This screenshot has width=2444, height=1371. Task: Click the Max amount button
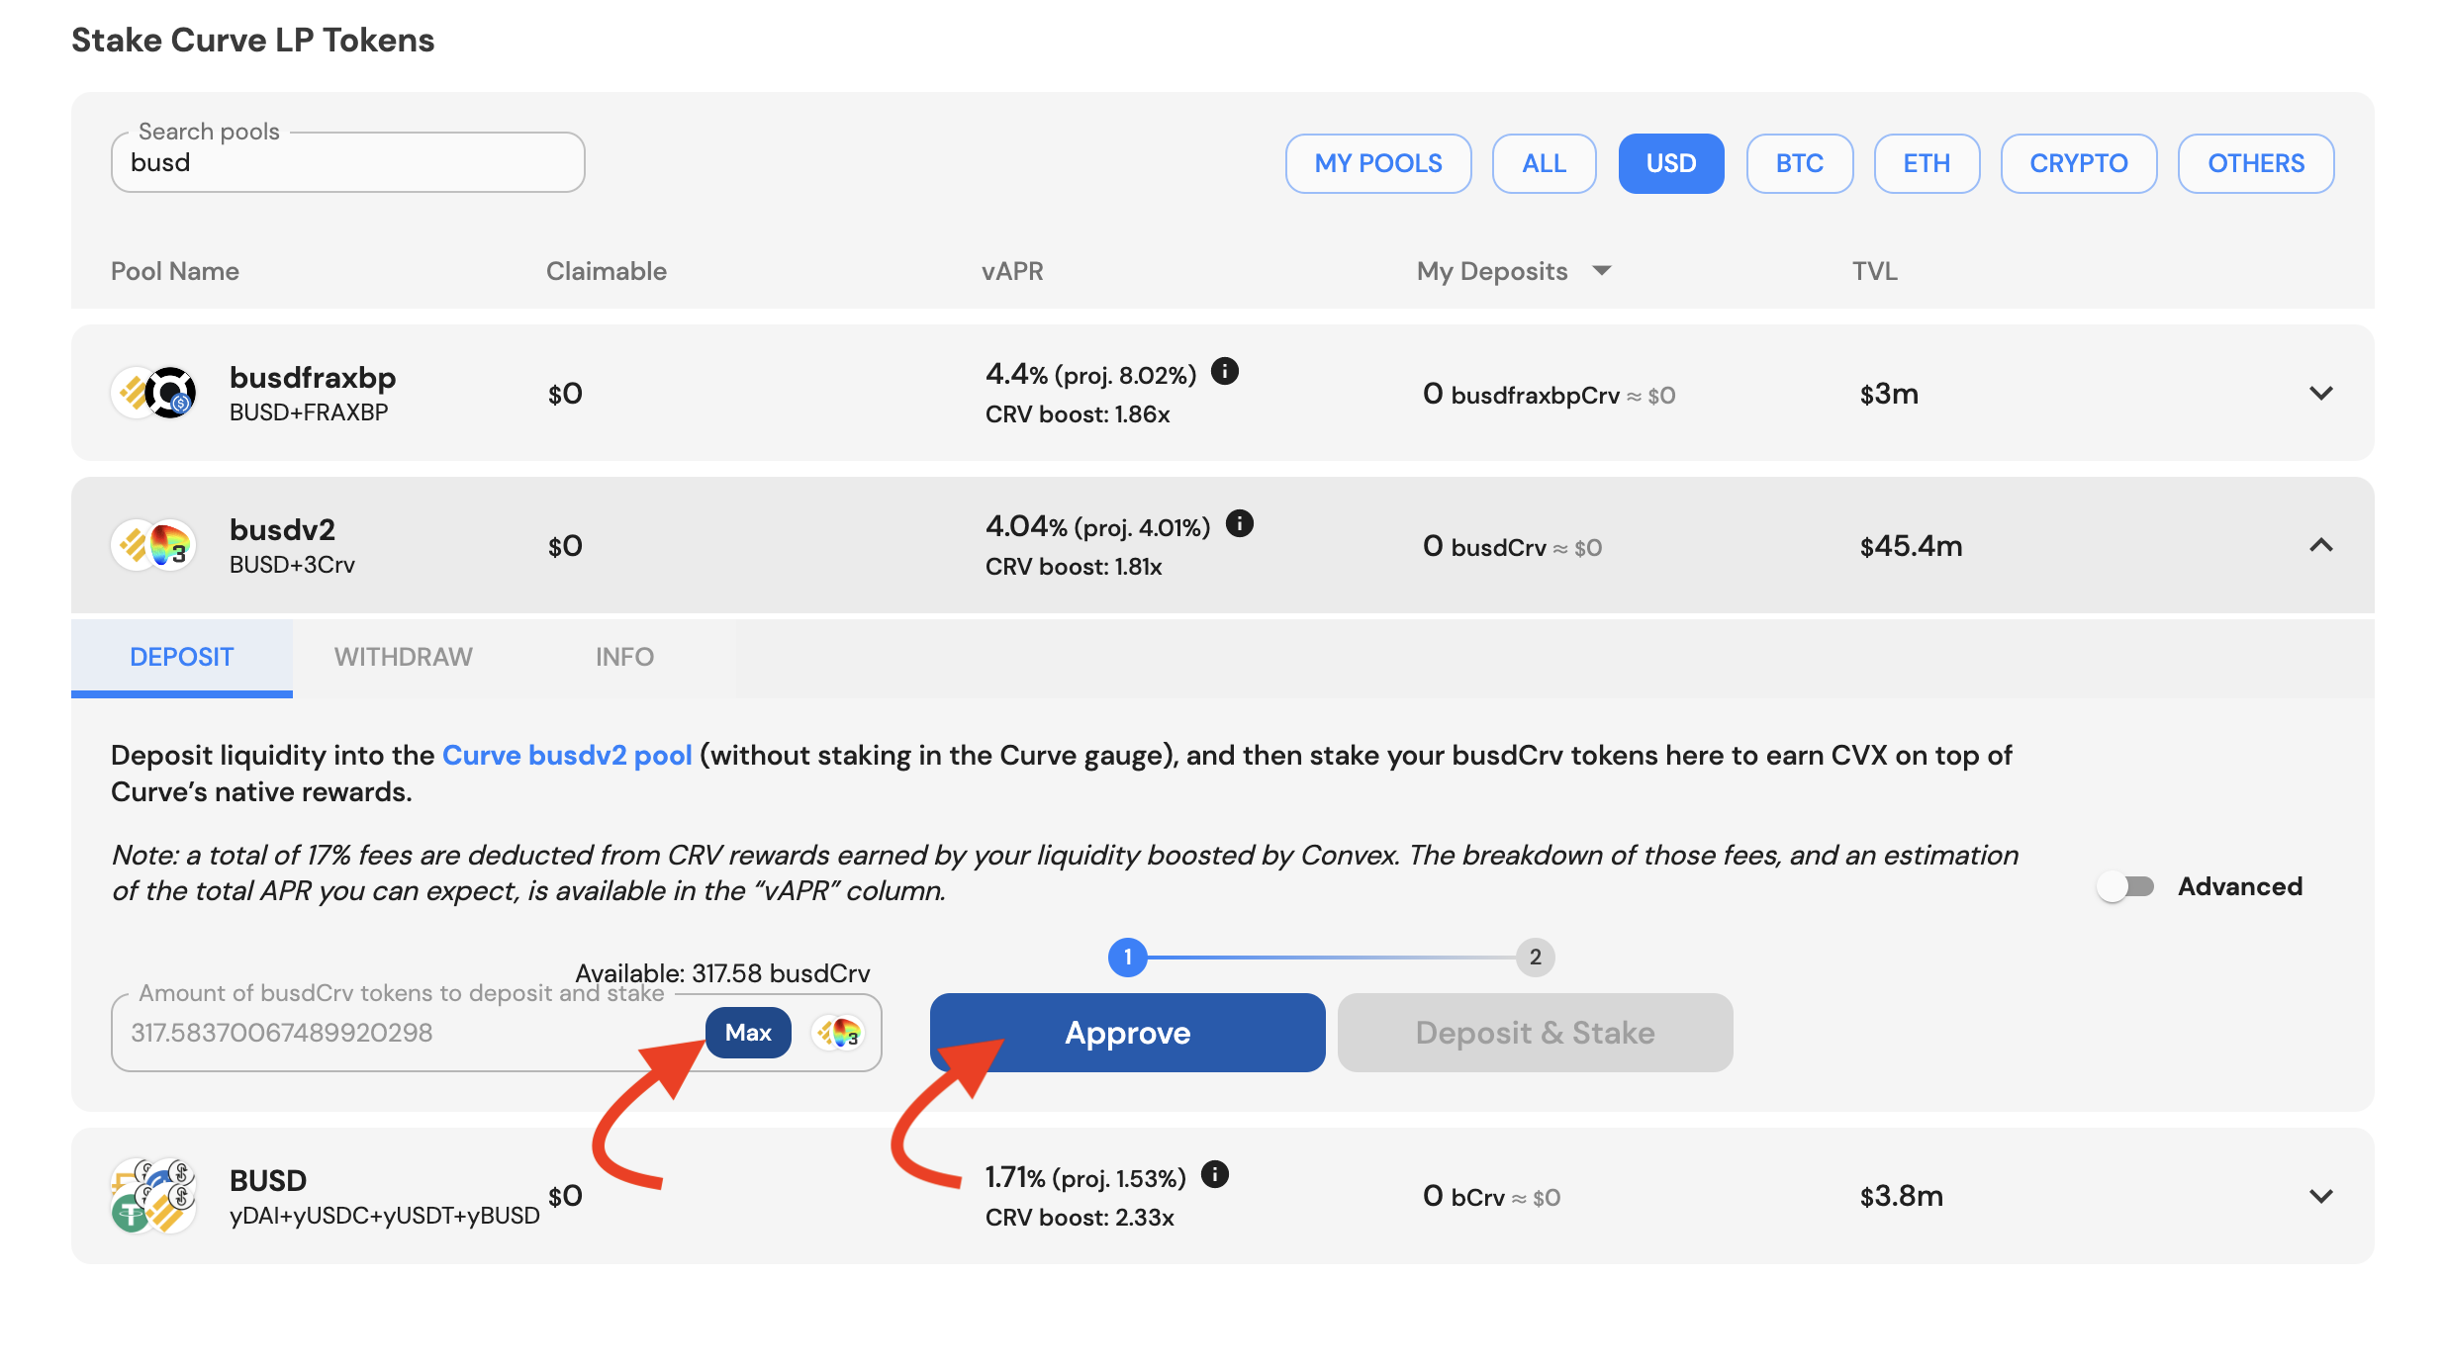745,1031
